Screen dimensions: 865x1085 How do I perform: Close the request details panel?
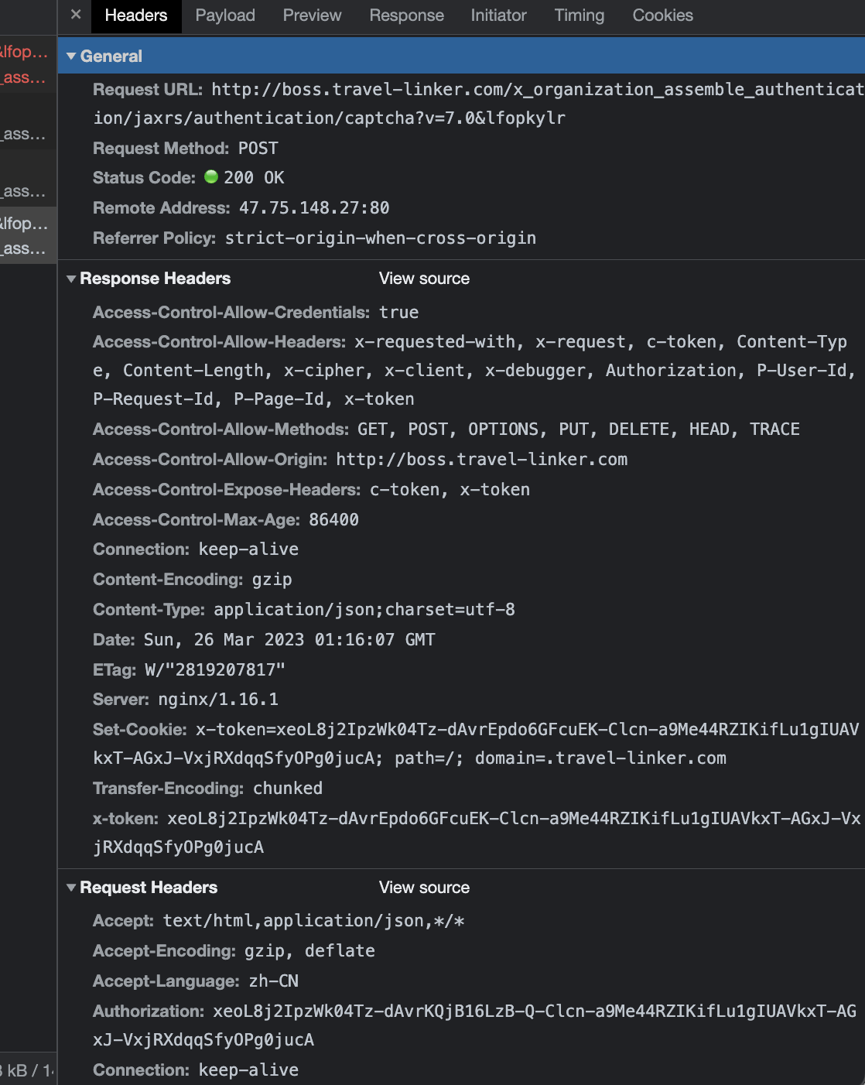76,15
